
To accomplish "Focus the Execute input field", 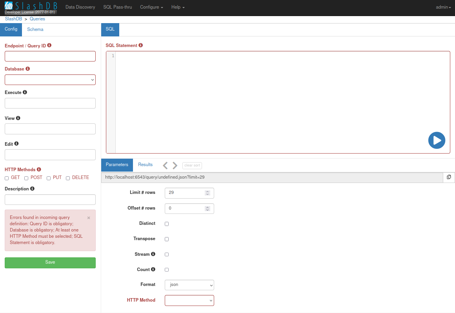I will (x=50, y=103).
